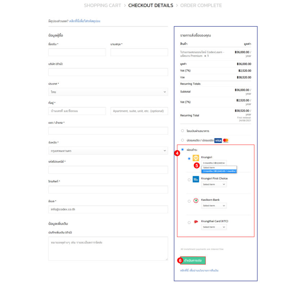Click the red step 4 marker
Screen dimensions: 306x289
[177, 153]
